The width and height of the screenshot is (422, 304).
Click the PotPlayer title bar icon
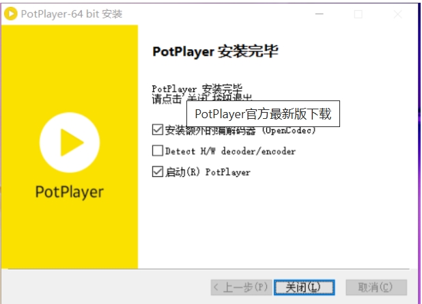[11, 14]
